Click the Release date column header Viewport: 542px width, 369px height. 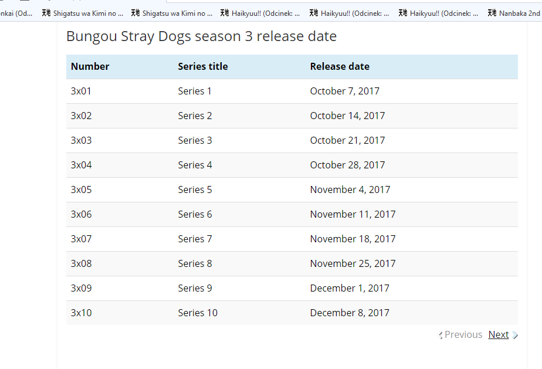click(340, 66)
